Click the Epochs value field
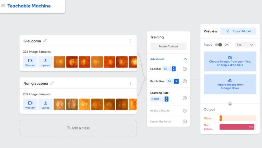 point(167,69)
